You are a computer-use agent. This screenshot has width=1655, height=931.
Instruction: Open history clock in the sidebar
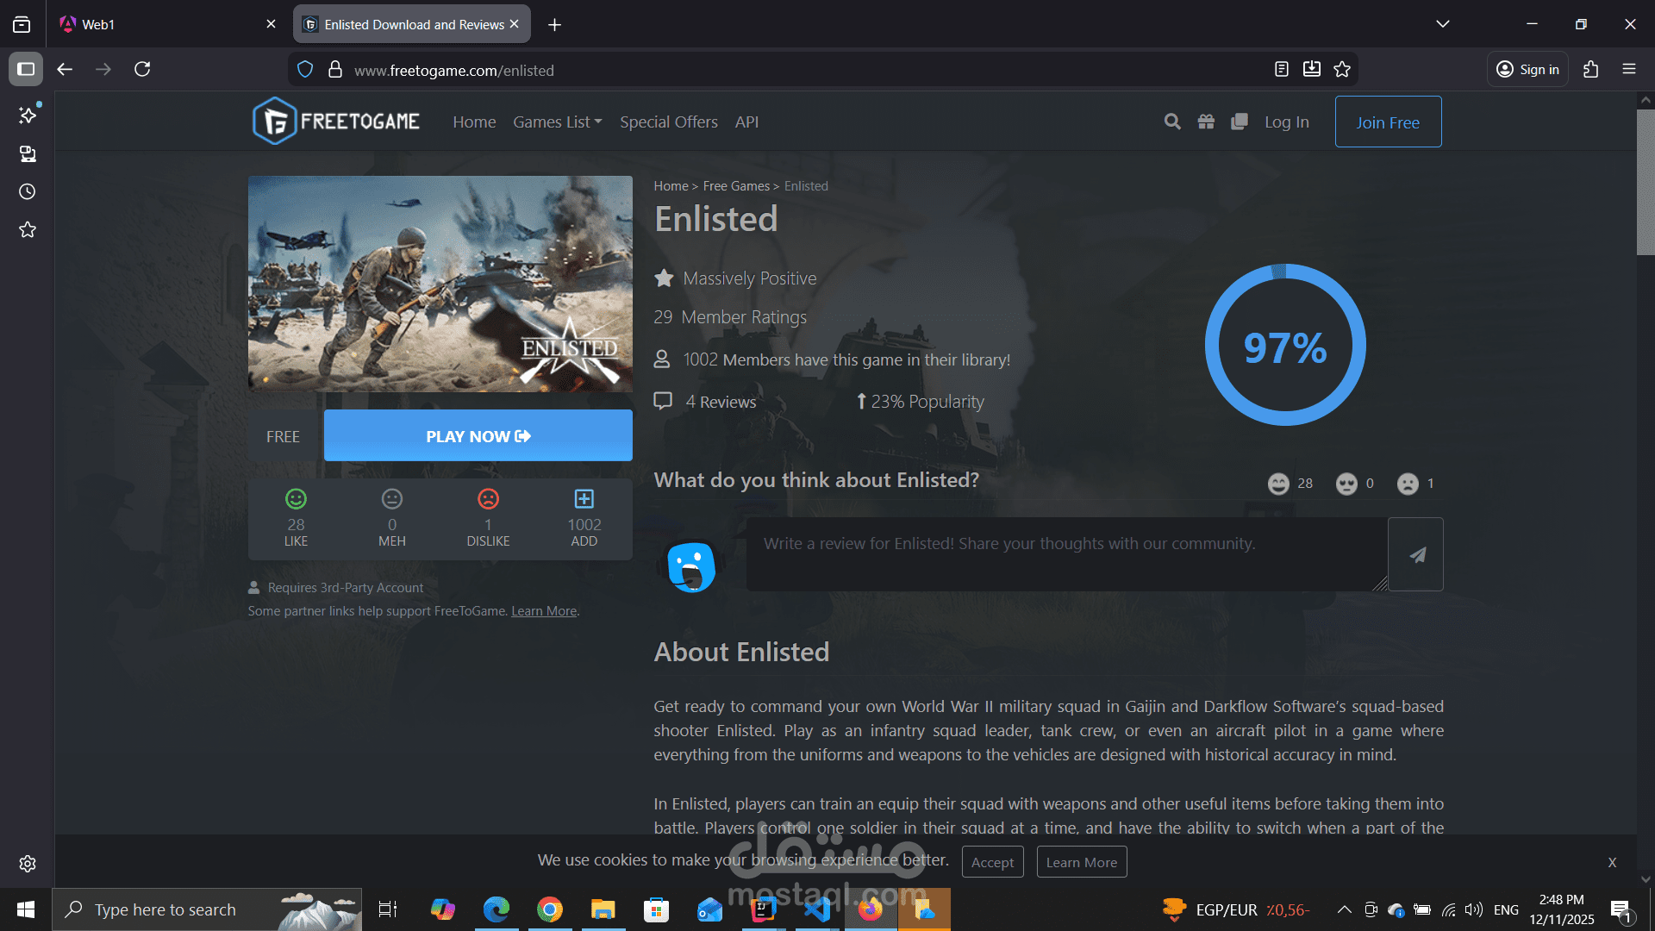coord(28,191)
